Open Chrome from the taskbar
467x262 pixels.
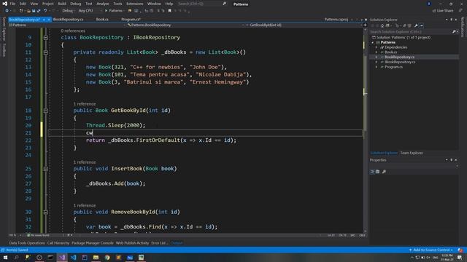pyautogui.click(x=107, y=258)
